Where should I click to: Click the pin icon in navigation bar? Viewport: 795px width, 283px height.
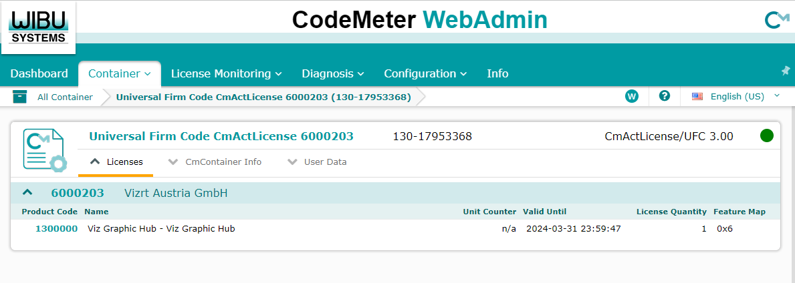click(785, 71)
